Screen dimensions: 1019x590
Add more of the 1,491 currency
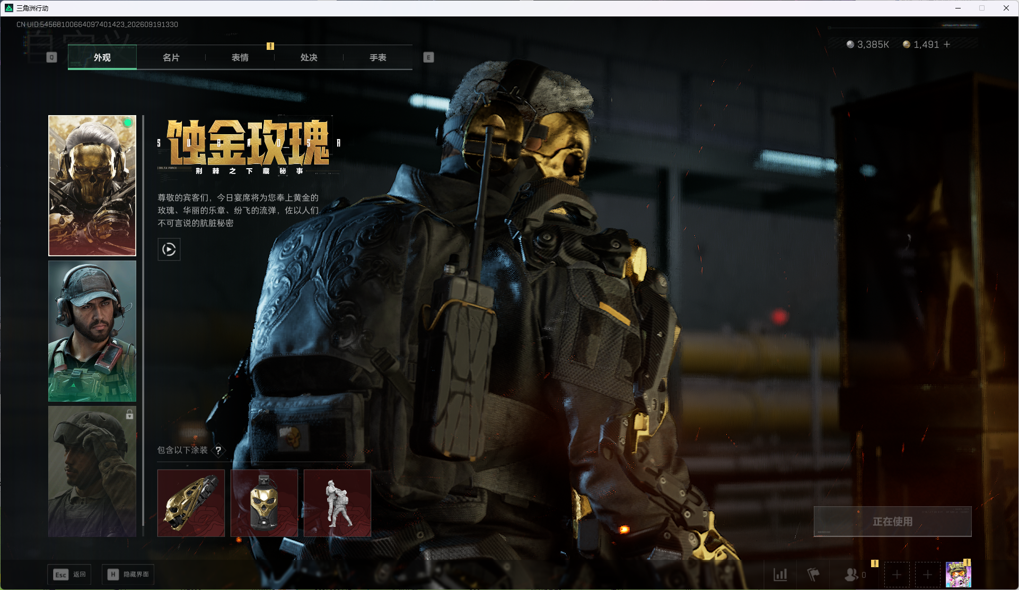pyautogui.click(x=947, y=45)
